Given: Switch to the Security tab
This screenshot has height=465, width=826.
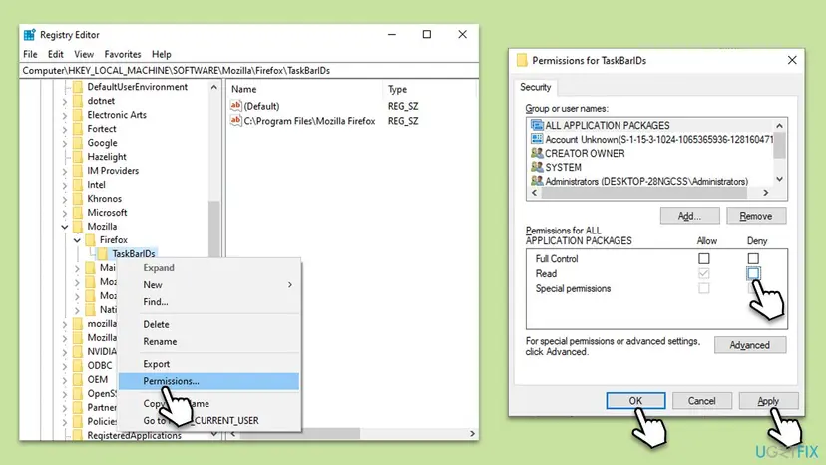Looking at the screenshot, I should click(536, 87).
